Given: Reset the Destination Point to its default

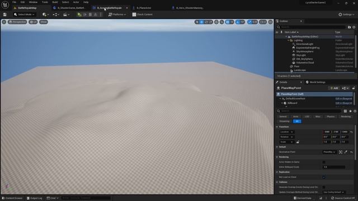Looking at the screenshot, I should pyautogui.click(x=351, y=152).
